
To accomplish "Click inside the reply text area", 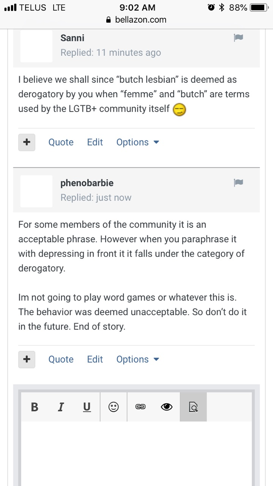I will (137, 452).
